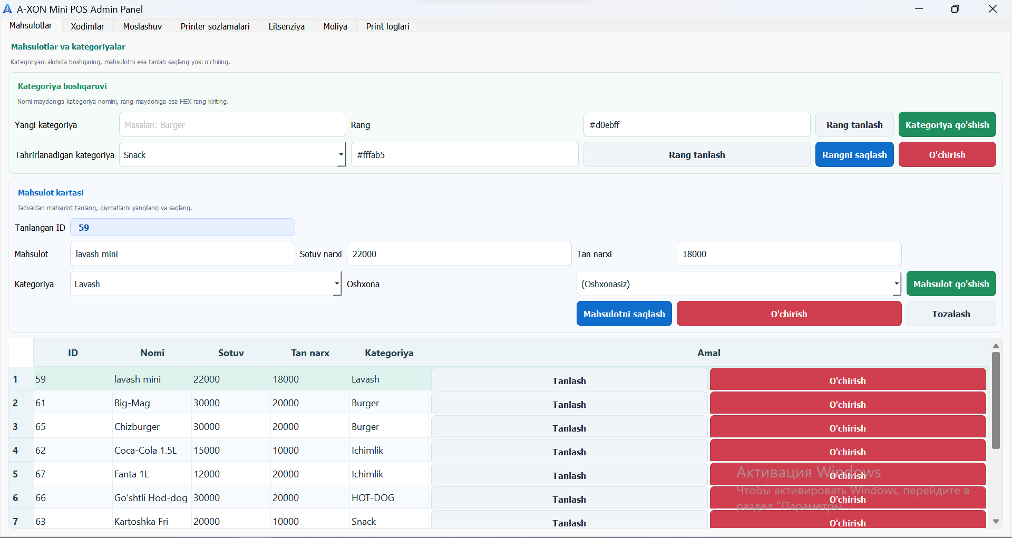
Task: Open the Oshxona dropdown list
Action: pos(896,284)
